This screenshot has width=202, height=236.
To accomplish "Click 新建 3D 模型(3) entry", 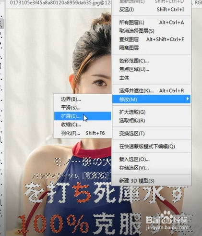I will click(x=151, y=181).
